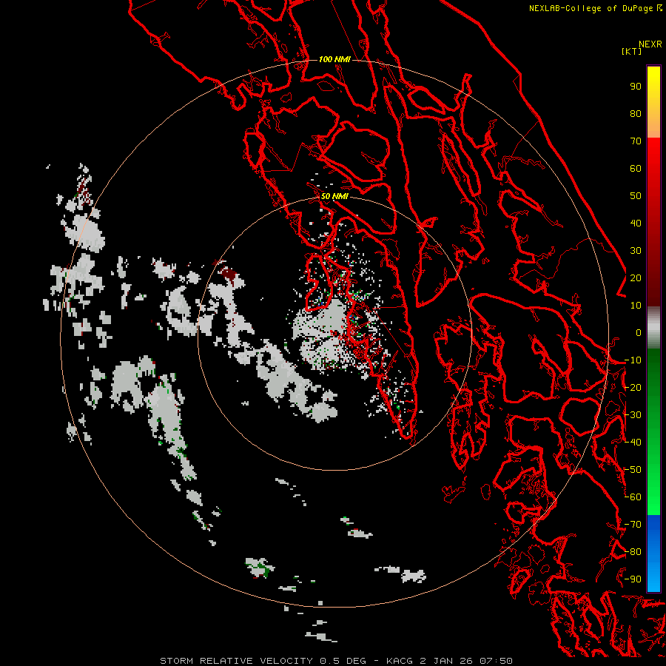Click the -70 value on the velocity scale
The width and height of the screenshot is (666, 666).
pos(633,525)
